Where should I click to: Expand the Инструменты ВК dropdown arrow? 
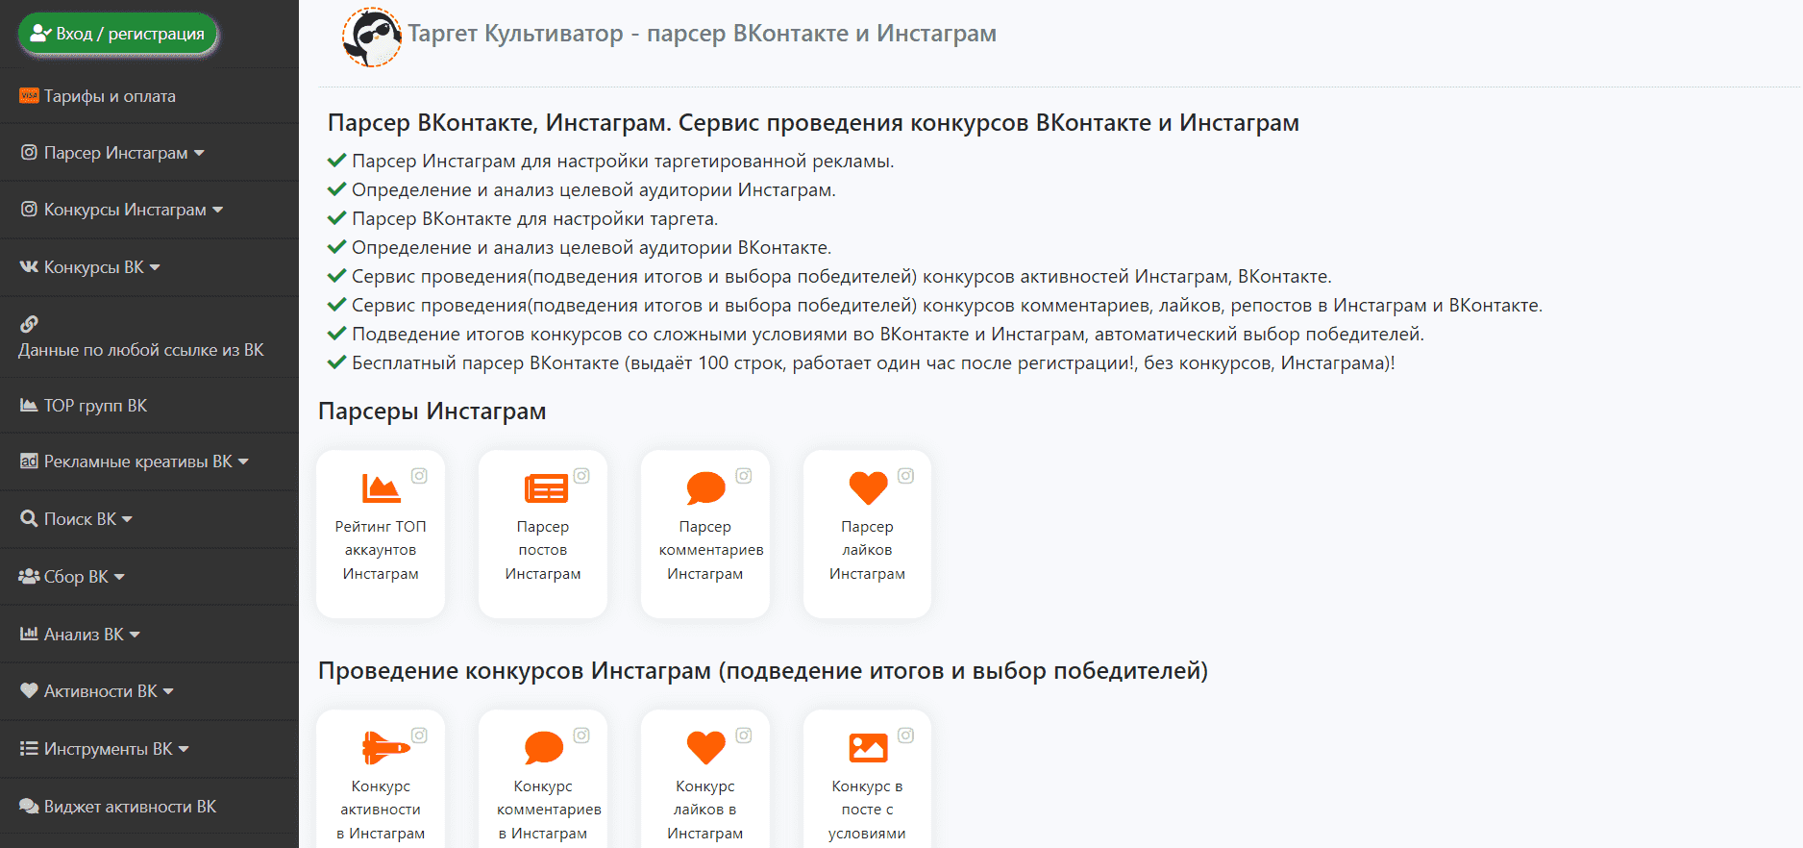point(184,749)
